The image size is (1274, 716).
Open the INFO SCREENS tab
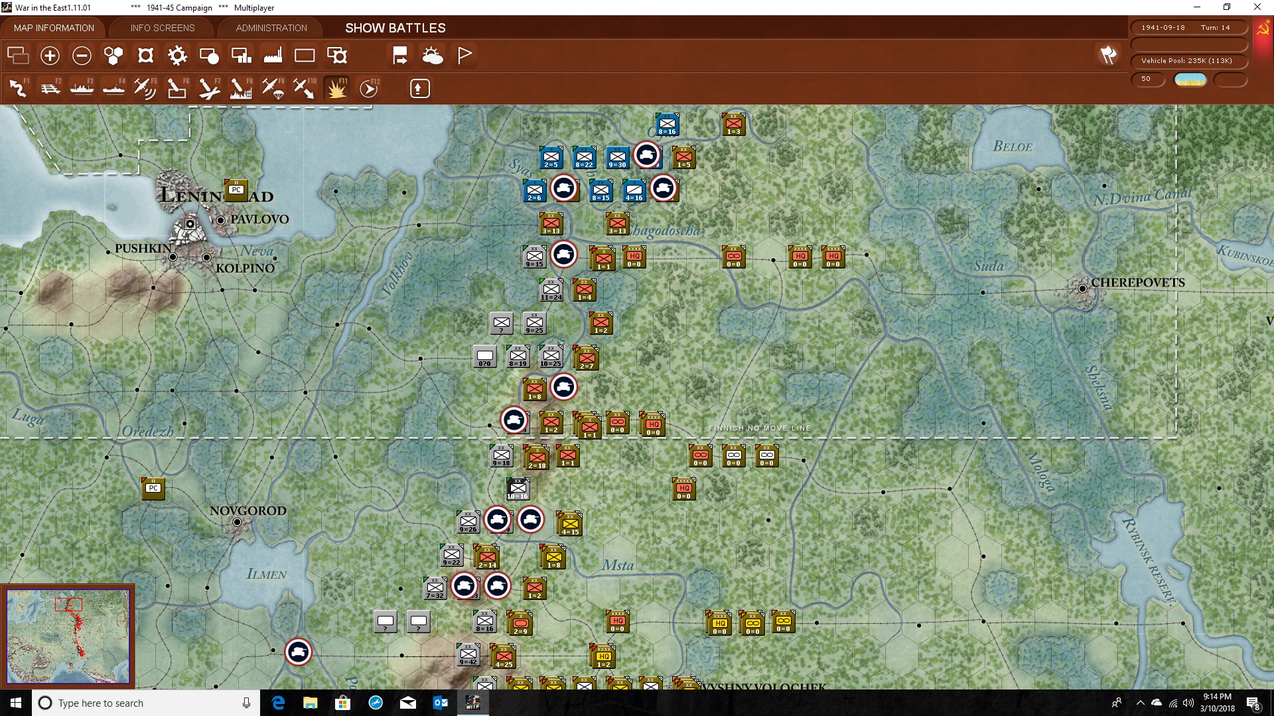pos(163,28)
